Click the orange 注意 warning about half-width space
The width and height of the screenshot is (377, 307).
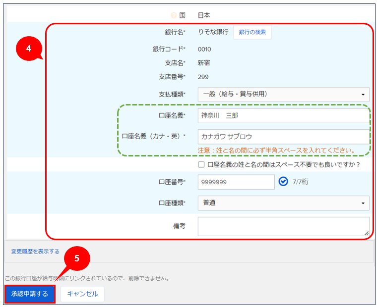(276, 151)
